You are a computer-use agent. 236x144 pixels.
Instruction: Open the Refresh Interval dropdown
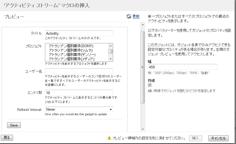[x=79, y=109]
